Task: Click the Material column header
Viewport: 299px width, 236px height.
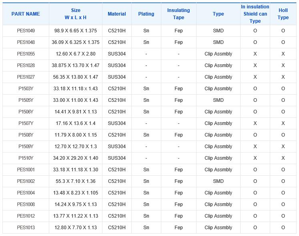Action: tap(117, 14)
